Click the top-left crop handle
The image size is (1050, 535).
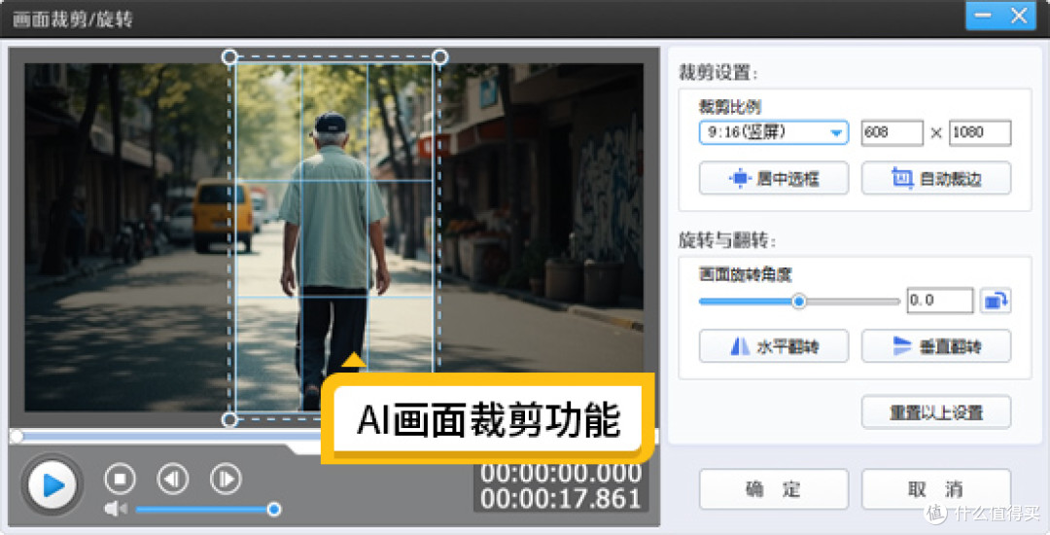[229, 57]
